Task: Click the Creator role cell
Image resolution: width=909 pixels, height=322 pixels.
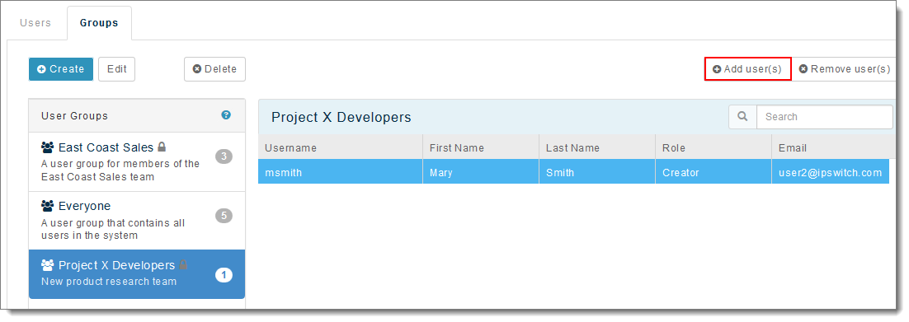Action: coord(714,172)
